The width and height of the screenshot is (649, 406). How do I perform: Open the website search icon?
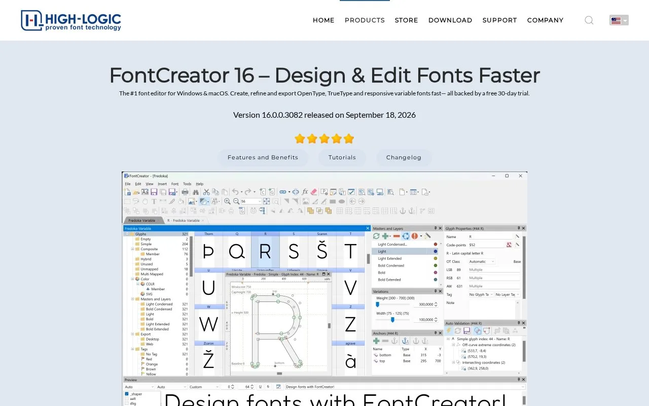589,20
